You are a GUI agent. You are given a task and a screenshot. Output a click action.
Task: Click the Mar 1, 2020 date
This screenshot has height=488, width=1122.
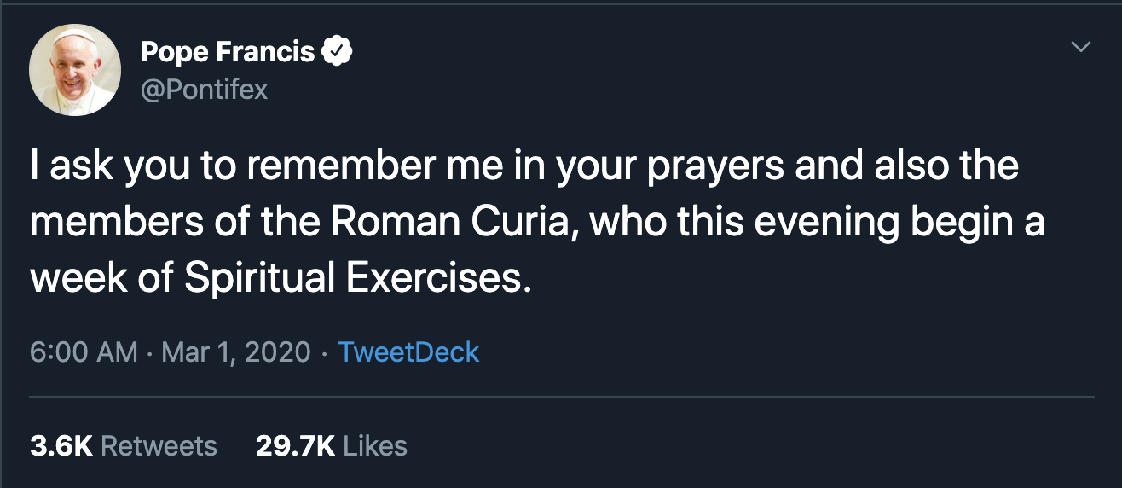point(235,352)
